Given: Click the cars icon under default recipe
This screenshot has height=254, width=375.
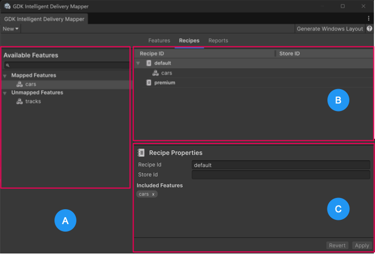Looking at the screenshot, I should click(x=155, y=73).
